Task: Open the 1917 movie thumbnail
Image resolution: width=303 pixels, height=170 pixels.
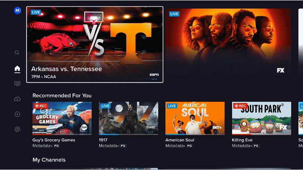Action: click(x=129, y=118)
